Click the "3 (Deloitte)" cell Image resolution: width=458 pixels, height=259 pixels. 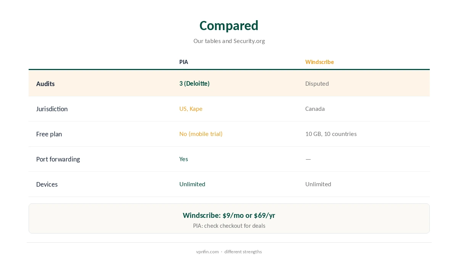click(195, 83)
